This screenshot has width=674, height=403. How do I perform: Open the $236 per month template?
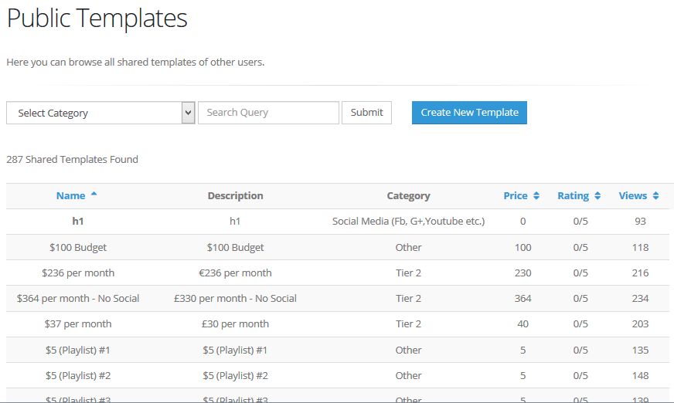click(x=78, y=273)
